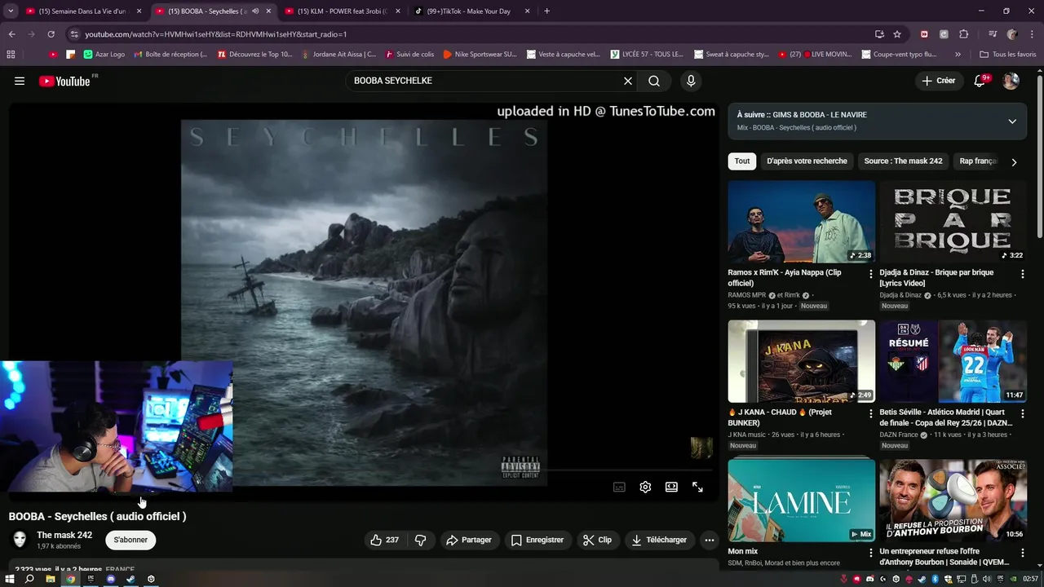
Task: Open options for Betis Séville video
Action: (1022, 413)
